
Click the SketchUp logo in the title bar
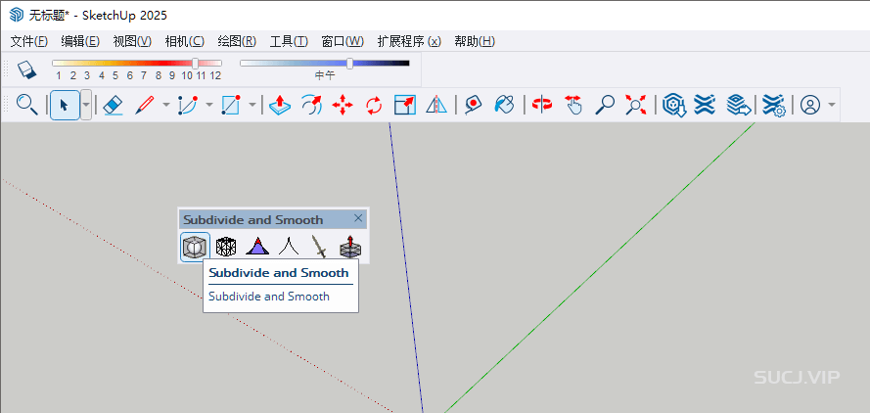tap(16, 15)
